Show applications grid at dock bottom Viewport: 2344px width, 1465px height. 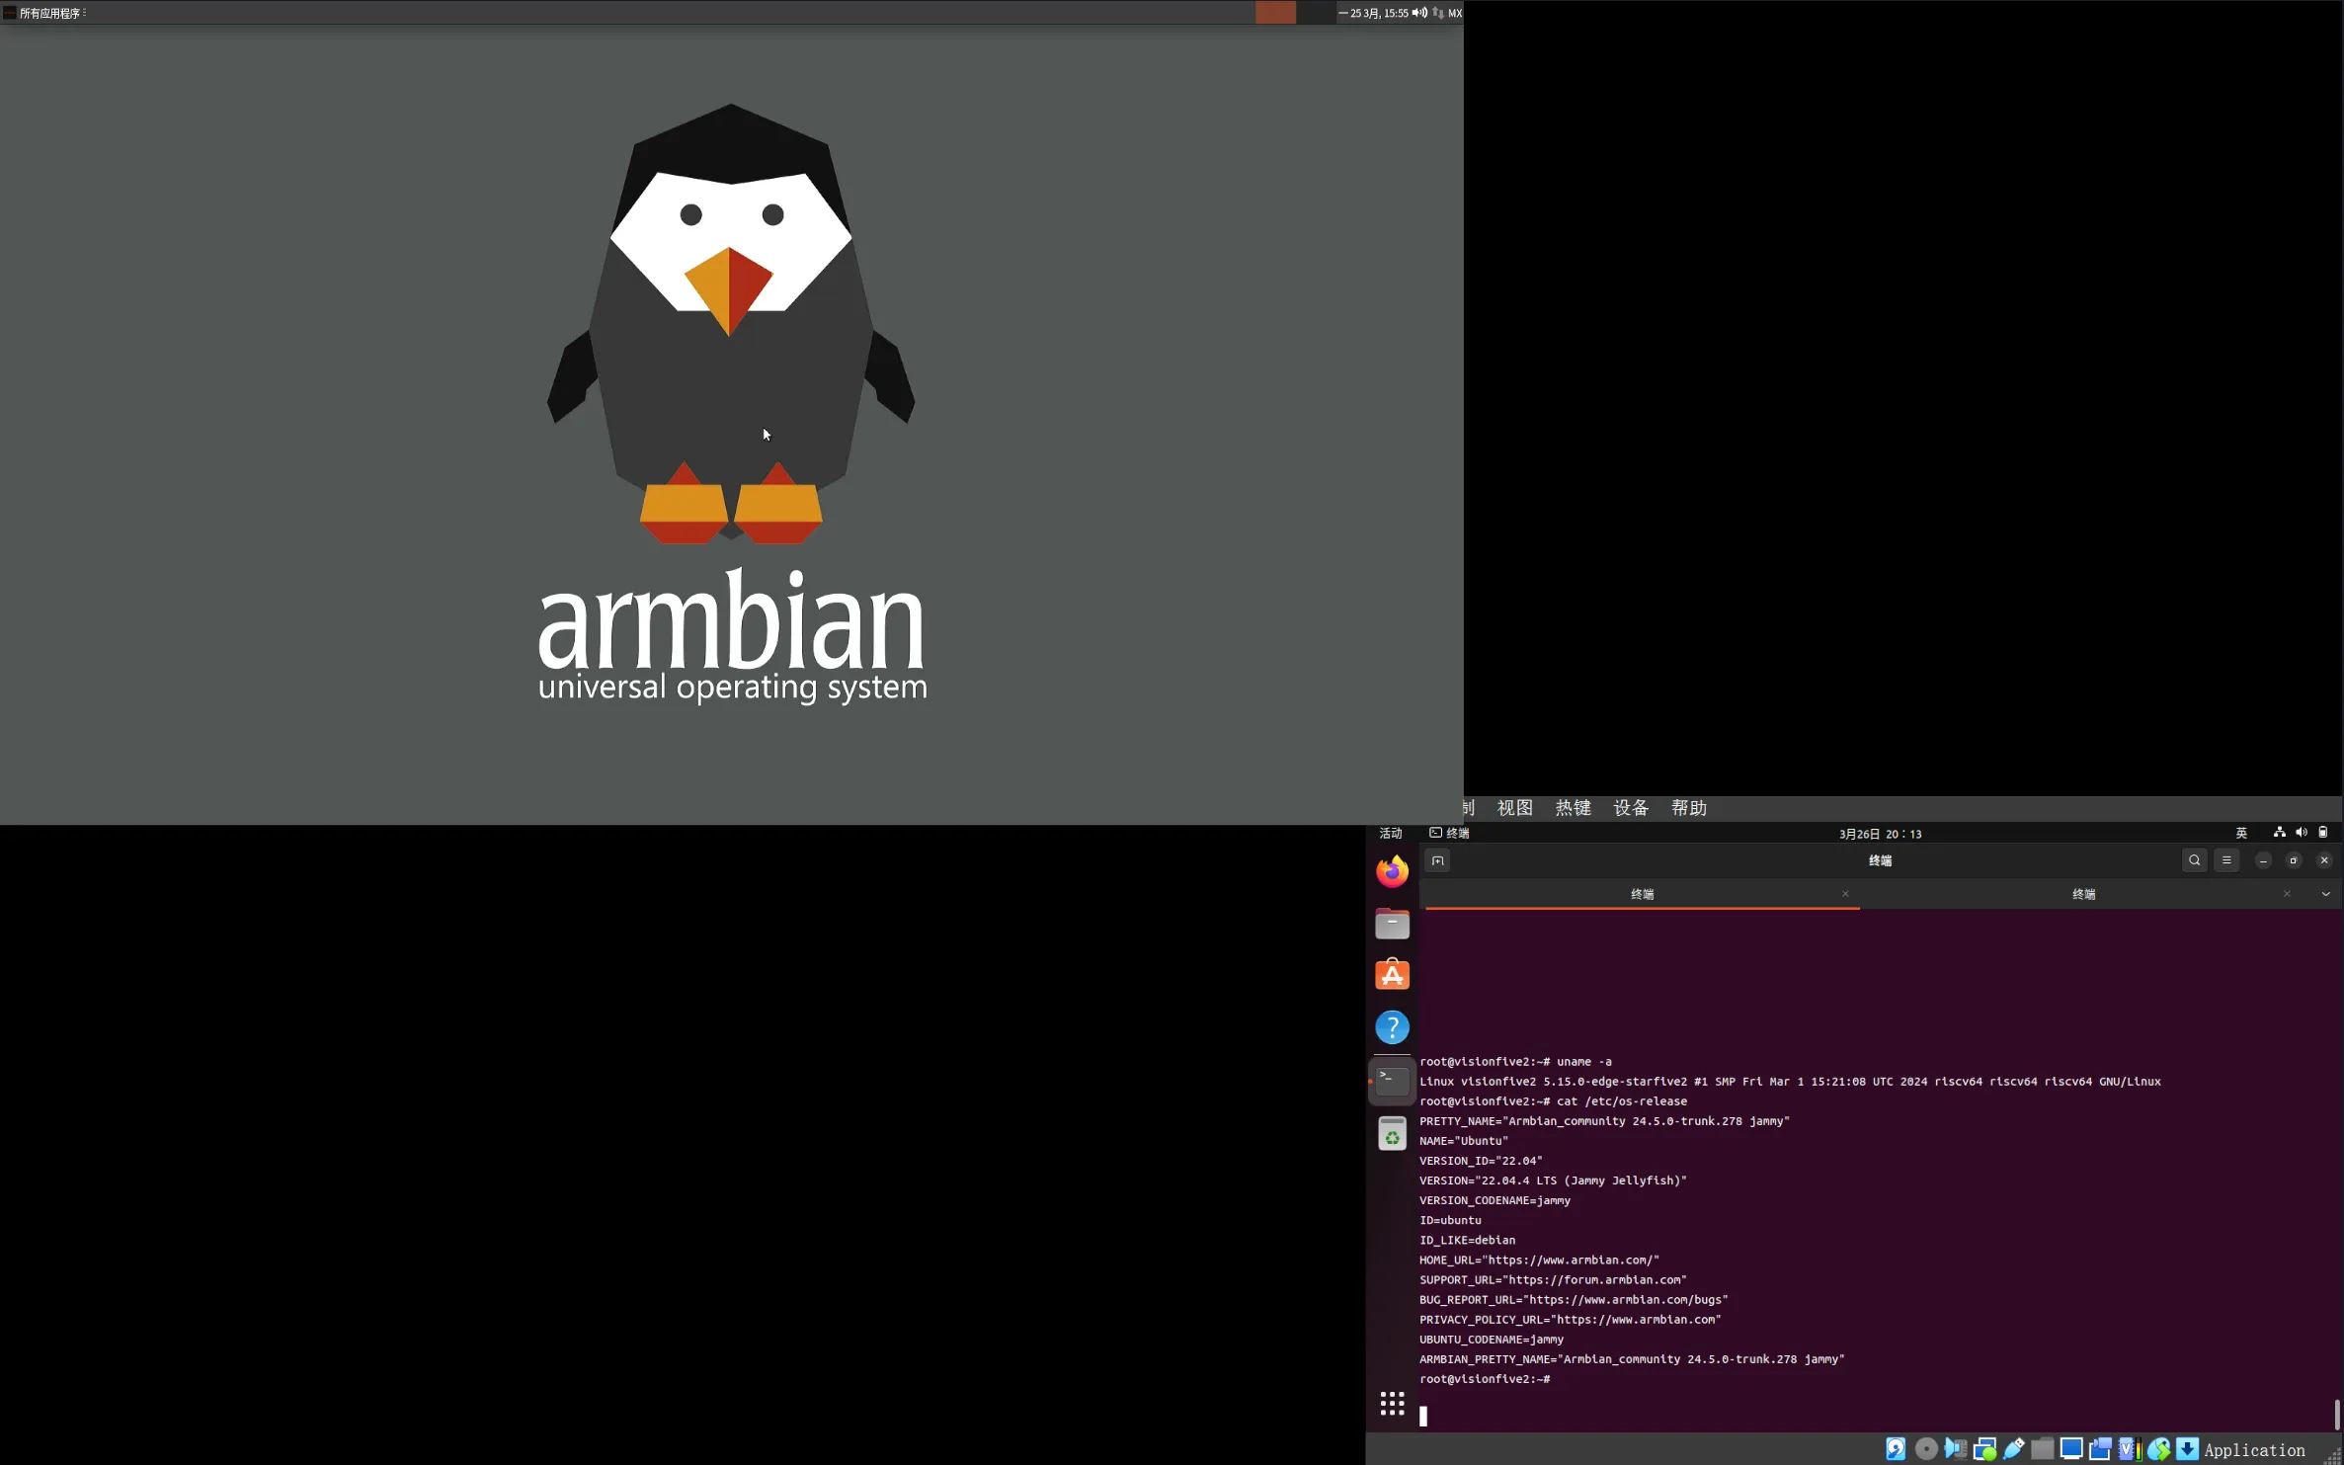tap(1392, 1404)
